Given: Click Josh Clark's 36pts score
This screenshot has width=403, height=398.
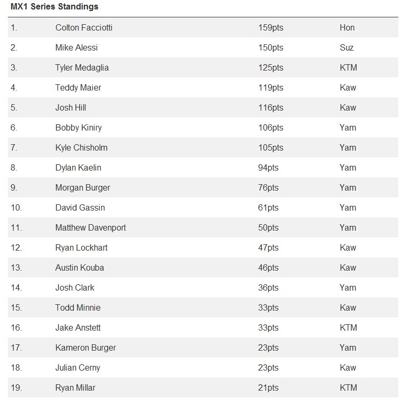Looking at the screenshot, I should [268, 287].
